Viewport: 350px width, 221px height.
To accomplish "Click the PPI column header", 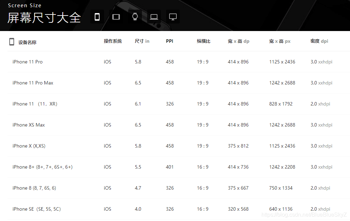I will [x=169, y=41].
